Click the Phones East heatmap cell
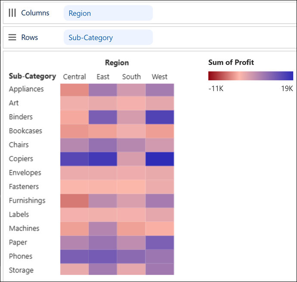 pos(103,257)
